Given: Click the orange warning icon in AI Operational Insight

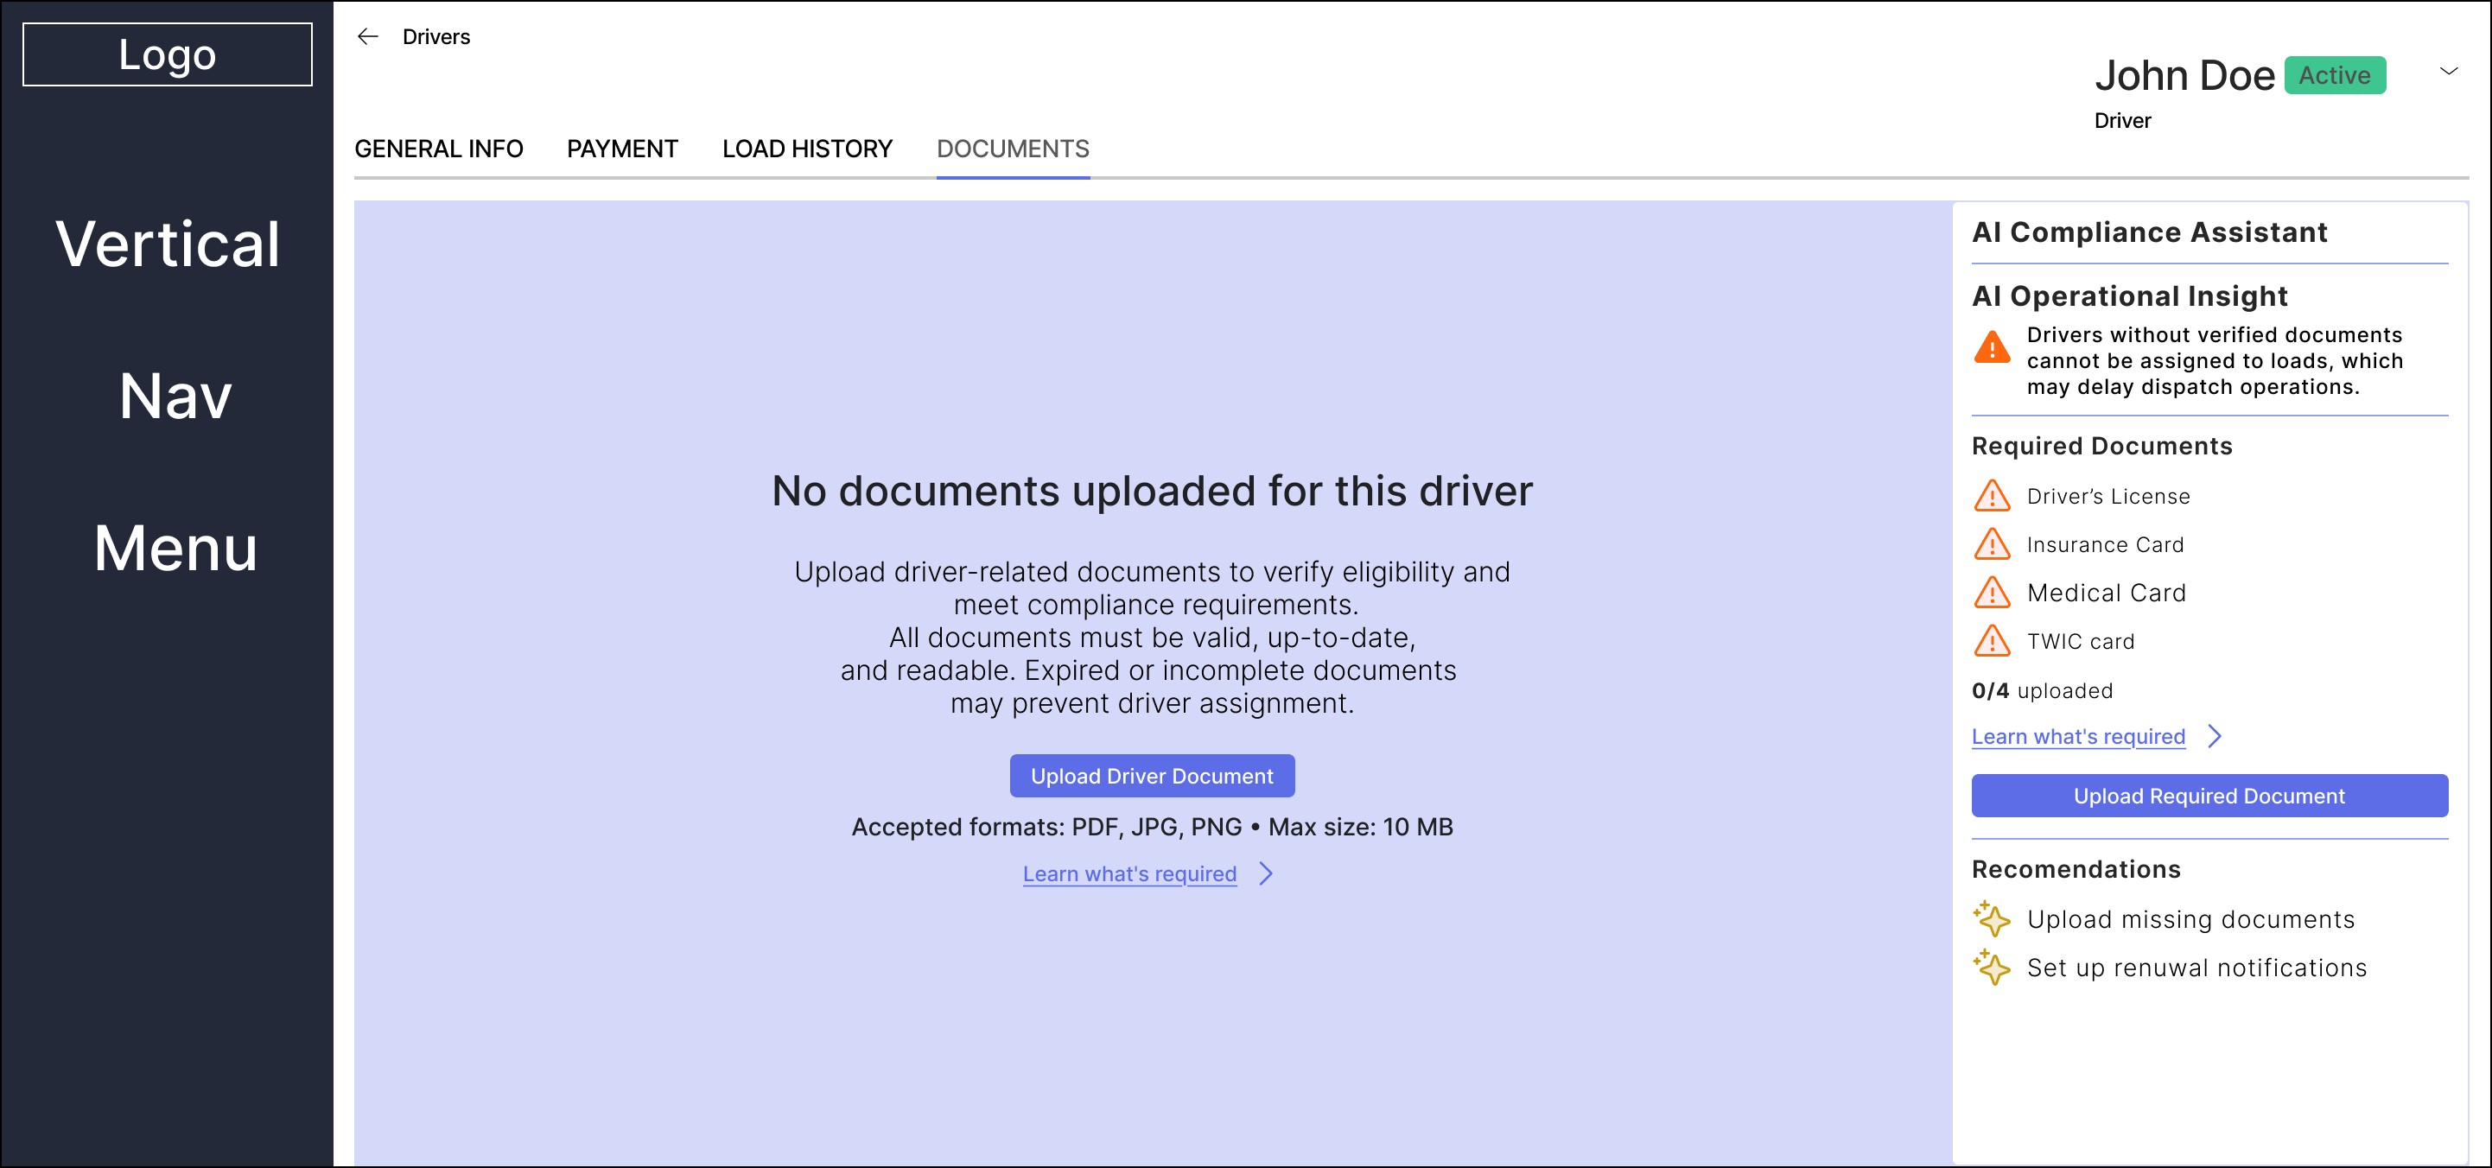Looking at the screenshot, I should 1992,347.
